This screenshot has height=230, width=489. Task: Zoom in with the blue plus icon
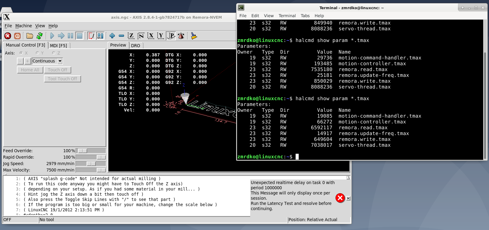(x=112, y=36)
